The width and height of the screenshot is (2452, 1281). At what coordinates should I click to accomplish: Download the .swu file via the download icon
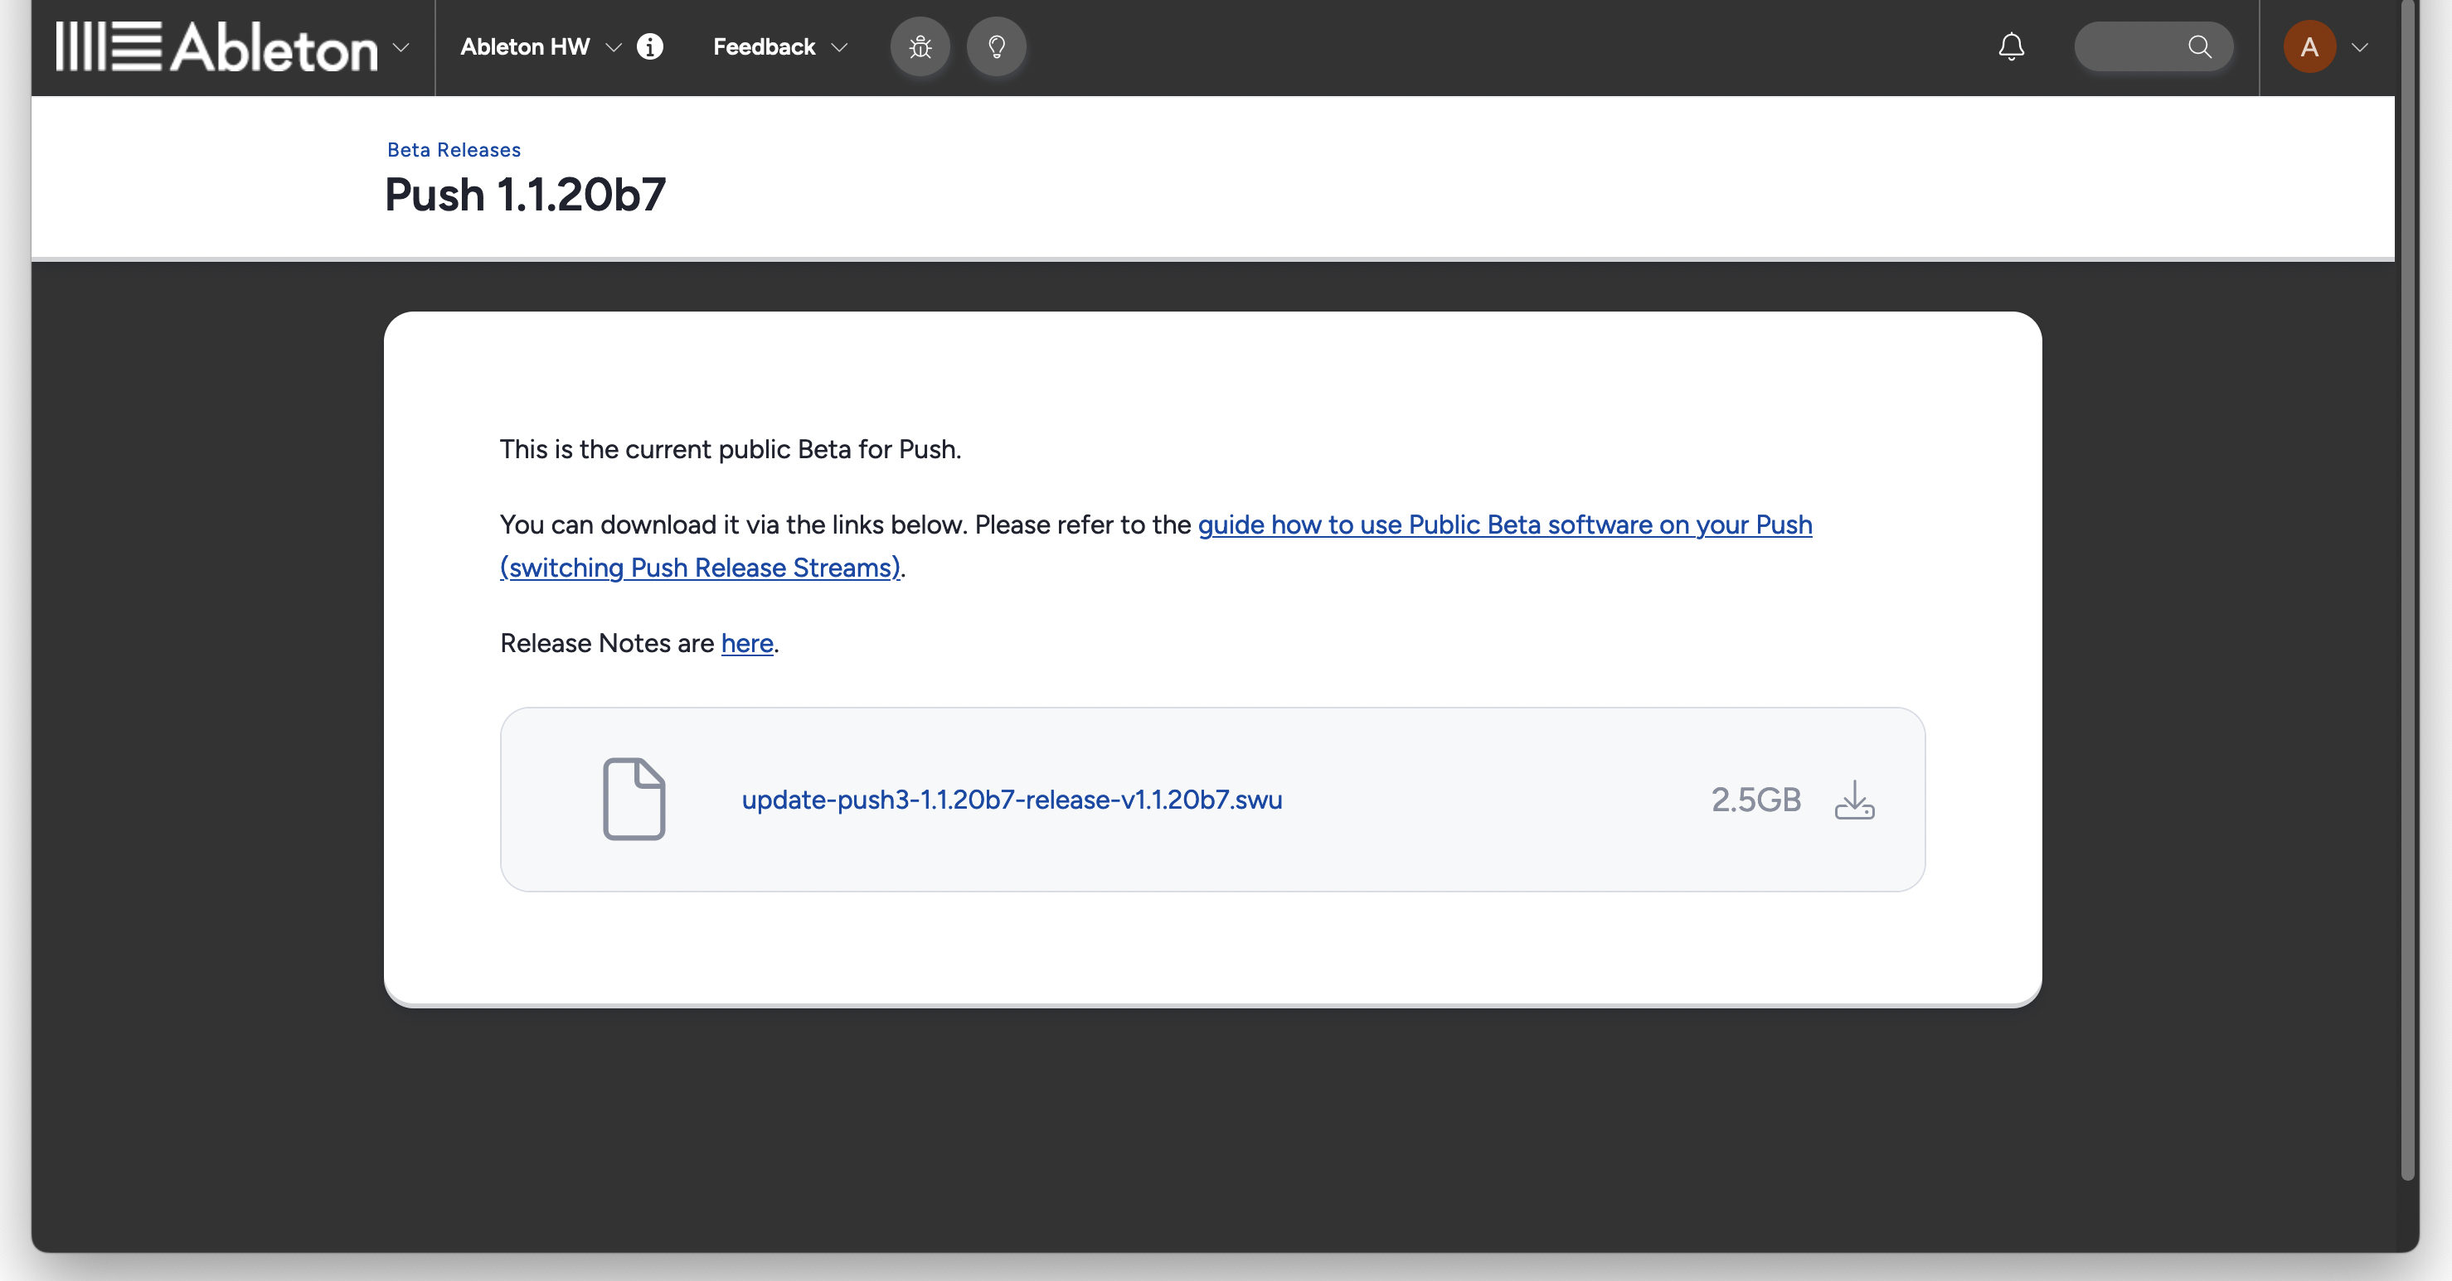tap(1855, 800)
